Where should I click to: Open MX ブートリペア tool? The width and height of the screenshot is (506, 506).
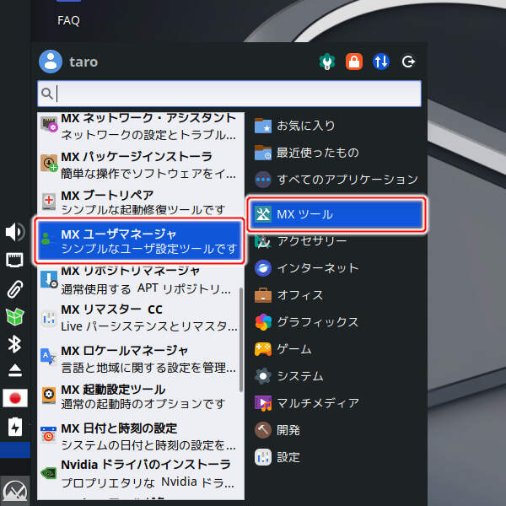[x=141, y=202]
